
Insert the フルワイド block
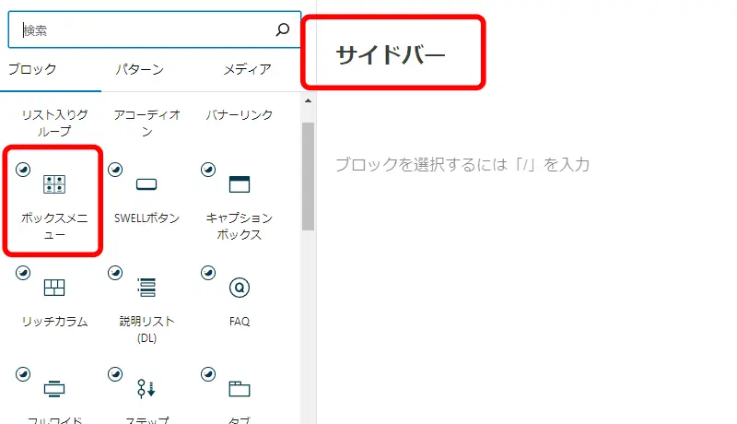click(x=54, y=394)
